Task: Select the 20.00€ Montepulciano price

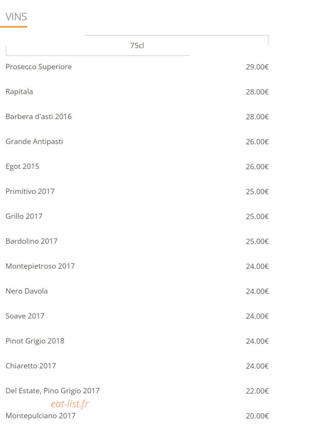Action: pos(257,416)
